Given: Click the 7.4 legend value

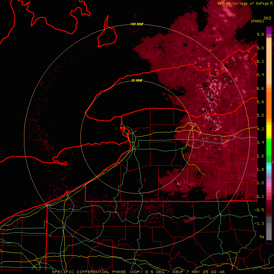Looking at the screenshot, I should point(260,75).
